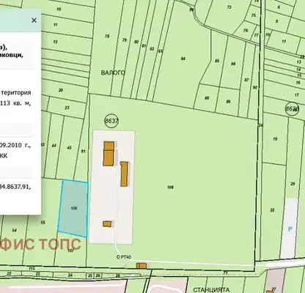Click parcel 84 in the Валого area
The image size is (305, 293).
(x=183, y=59)
